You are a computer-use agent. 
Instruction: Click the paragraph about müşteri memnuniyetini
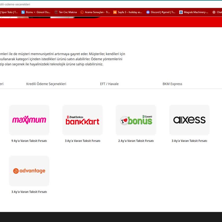click(x=62, y=59)
